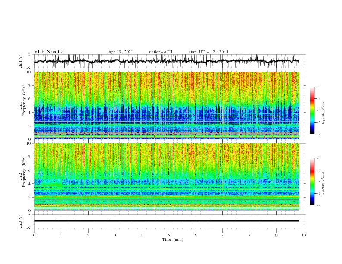
Task: Click the ch.1 PSD color scale bar
Action: coord(312,110)
